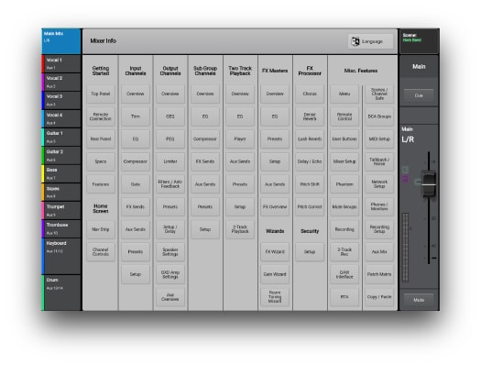Screen dimensions: 481x365
Task: Open Room Tuning Wizard info
Action: click(275, 297)
